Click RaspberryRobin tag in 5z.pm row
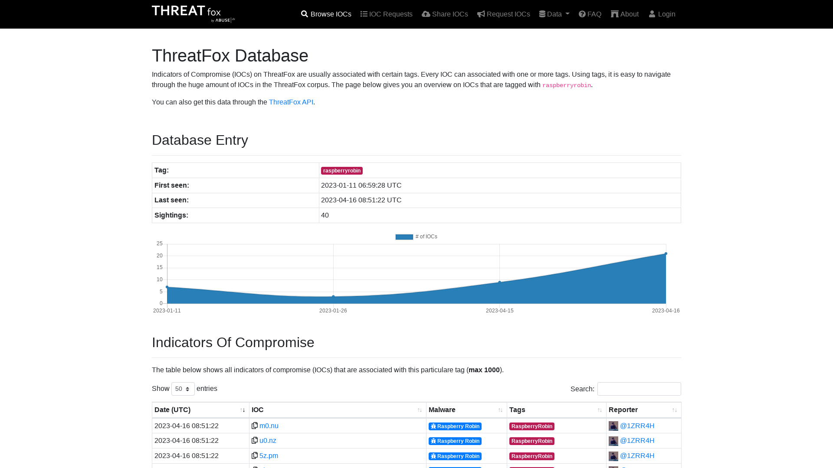 pos(532,456)
